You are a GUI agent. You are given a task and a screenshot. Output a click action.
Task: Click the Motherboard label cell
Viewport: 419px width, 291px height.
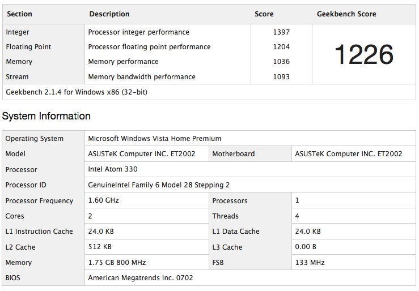tap(233, 154)
